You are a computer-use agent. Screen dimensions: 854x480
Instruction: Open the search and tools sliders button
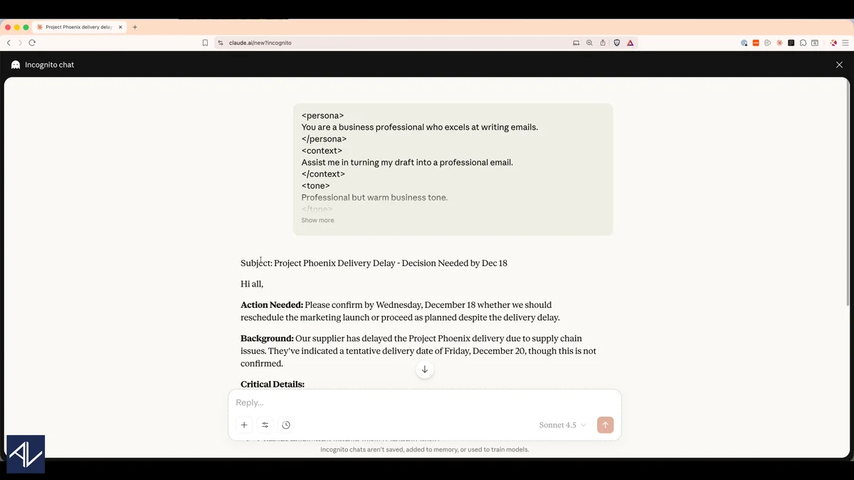[265, 425]
